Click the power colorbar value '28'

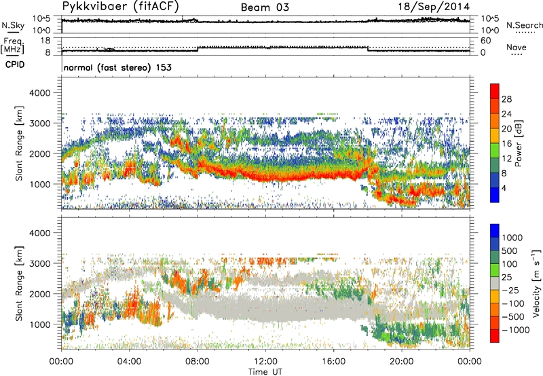click(x=506, y=99)
